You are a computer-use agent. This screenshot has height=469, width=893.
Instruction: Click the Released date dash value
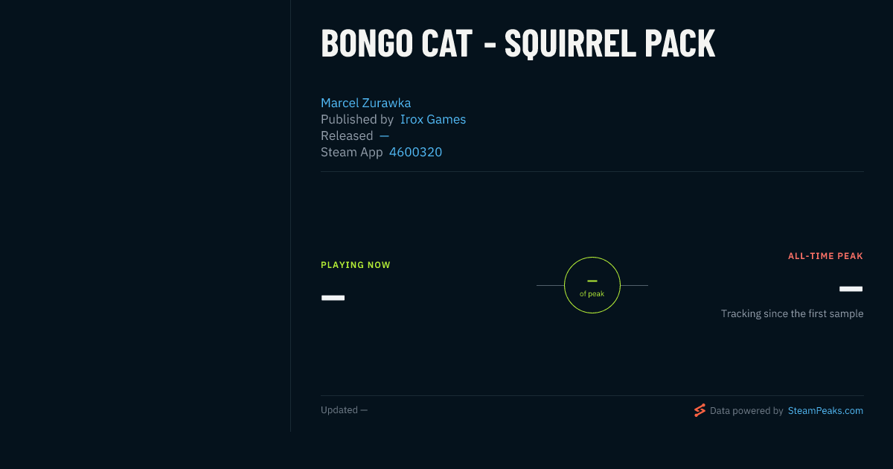coord(384,135)
